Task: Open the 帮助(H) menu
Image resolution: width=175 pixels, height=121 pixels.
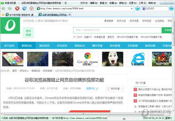Action: coord(152,3)
